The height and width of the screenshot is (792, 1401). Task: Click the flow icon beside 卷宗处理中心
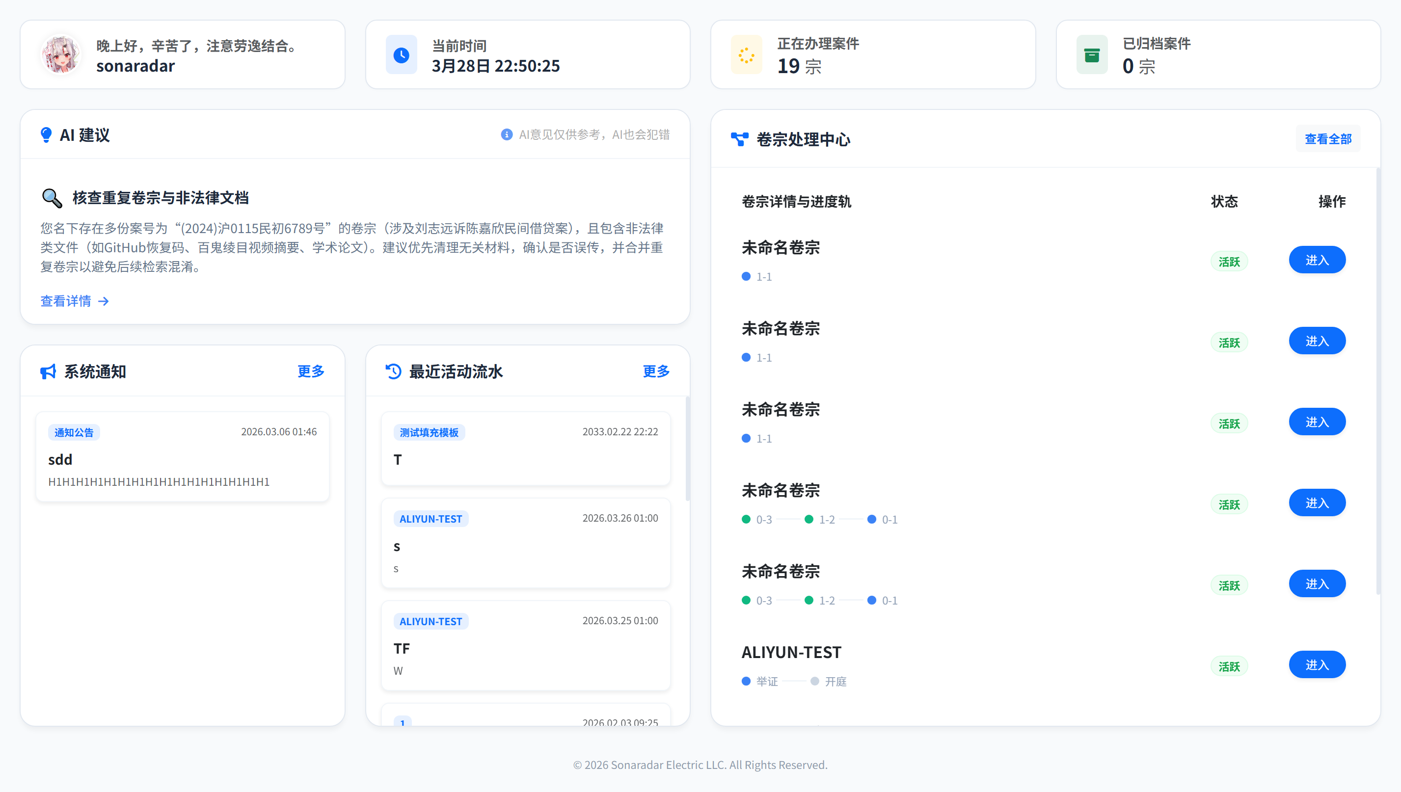[740, 139]
